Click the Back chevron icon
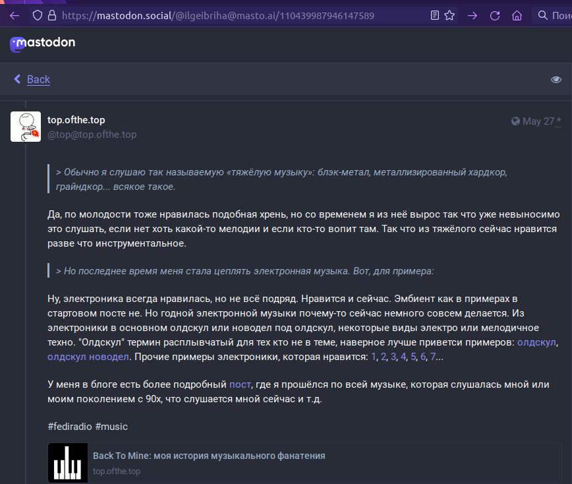572x484 pixels. tap(17, 79)
